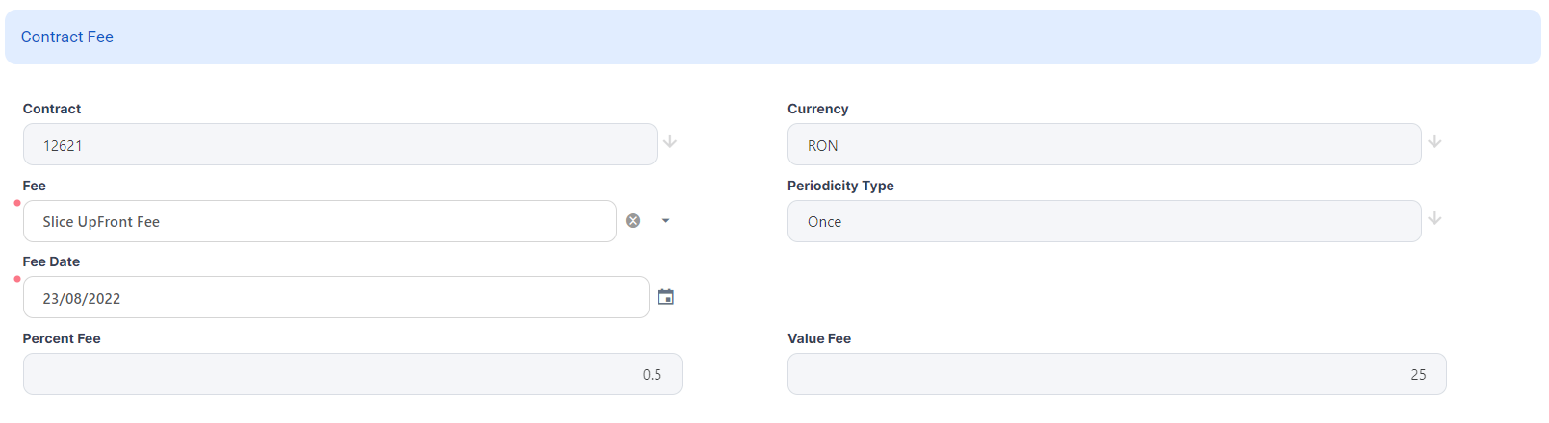Open the Fee Date calendar picker
This screenshot has height=423, width=1549.
[665, 297]
